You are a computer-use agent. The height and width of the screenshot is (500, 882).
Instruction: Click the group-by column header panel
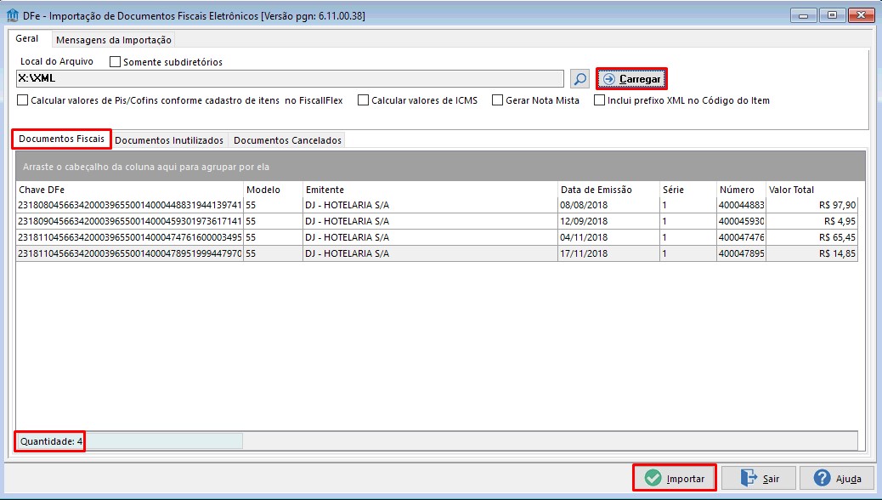[440, 166]
